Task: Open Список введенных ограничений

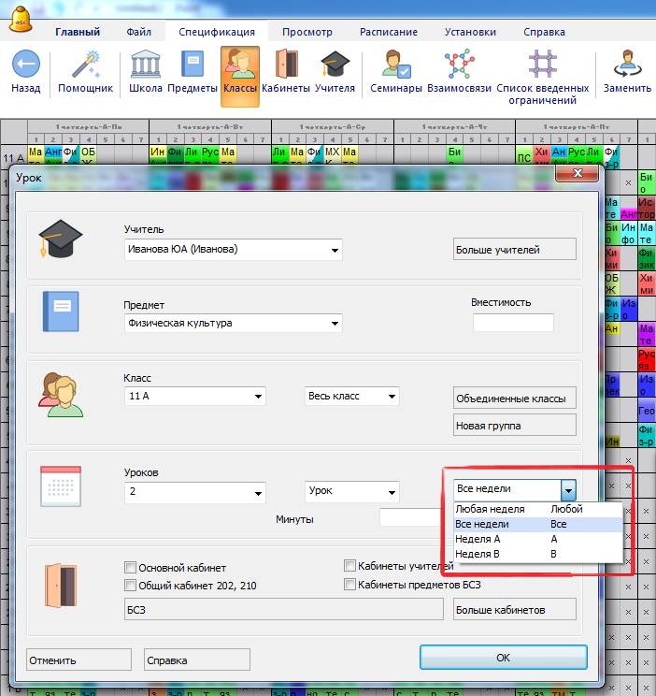Action: click(541, 65)
